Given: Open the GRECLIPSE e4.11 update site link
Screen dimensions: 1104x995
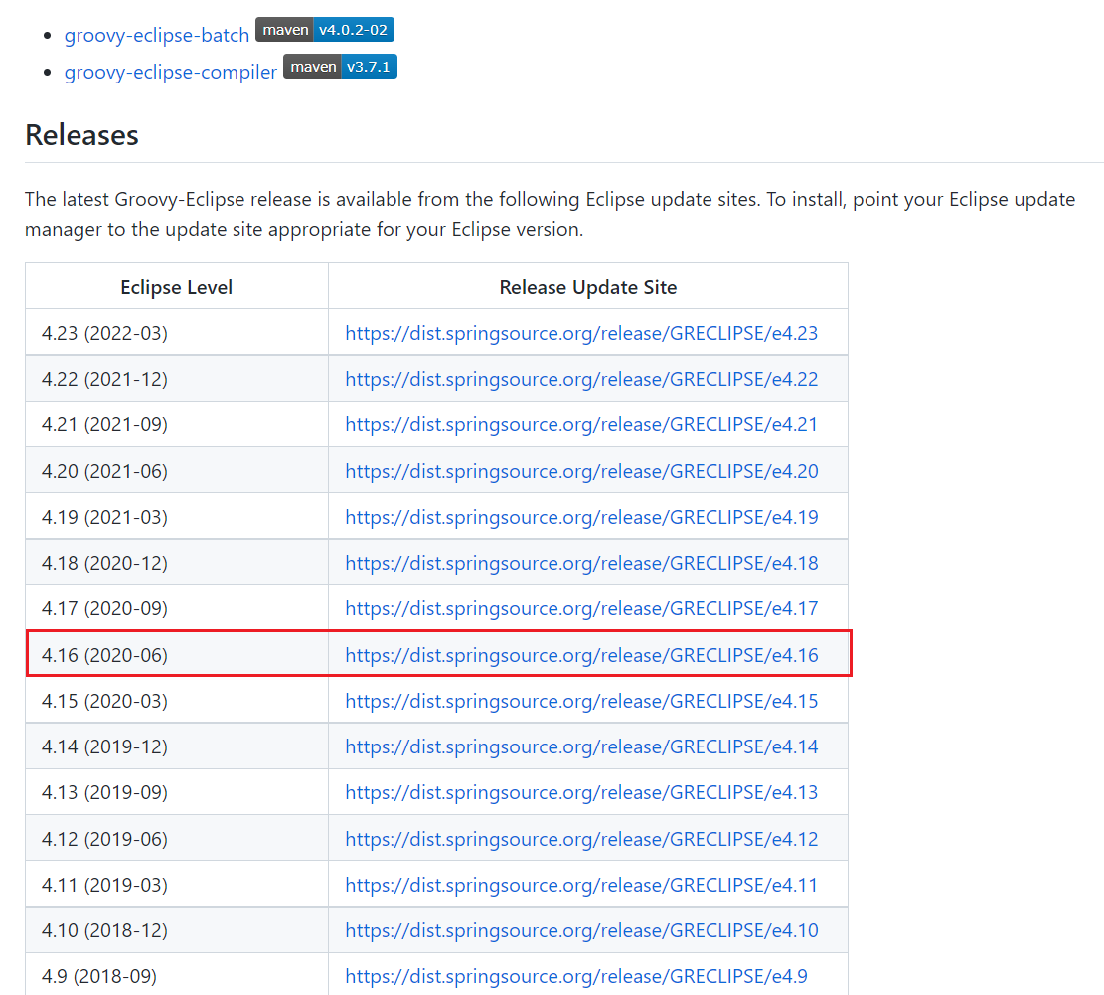Looking at the screenshot, I should coord(581,885).
